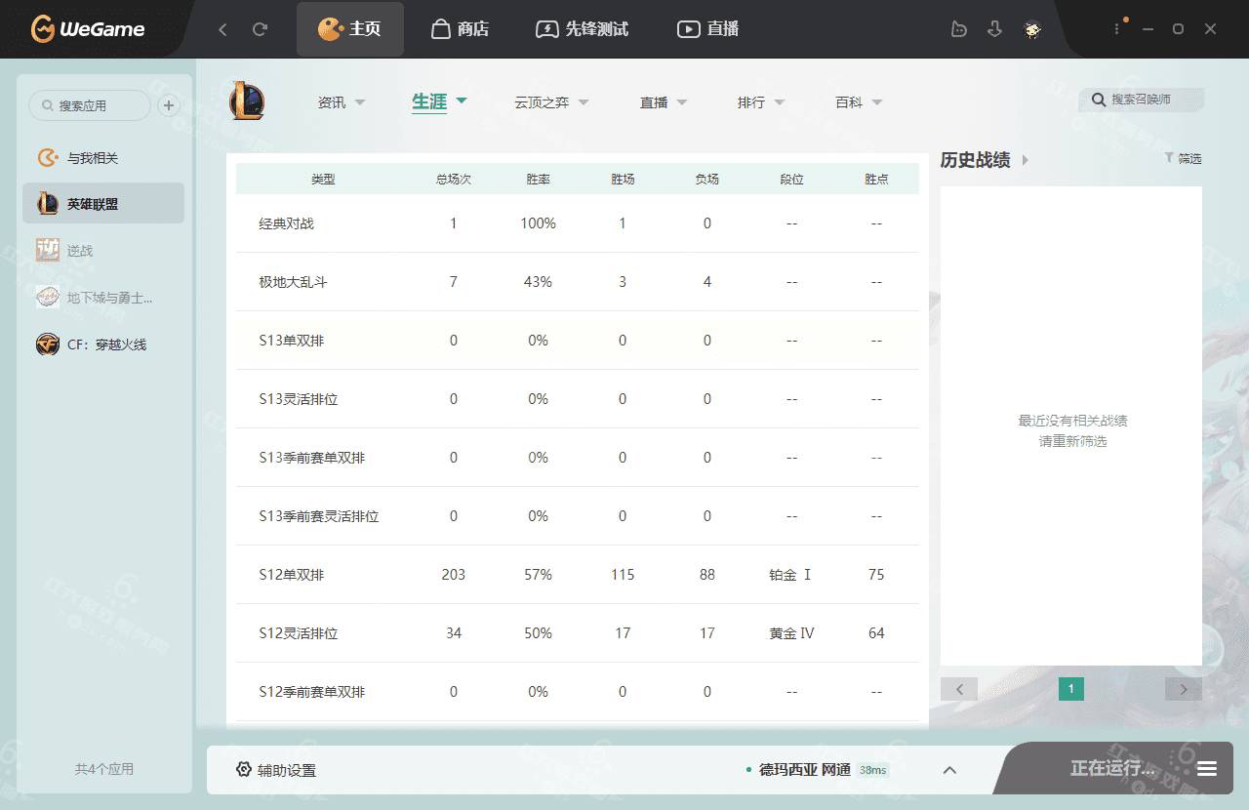
Task: Maximize the WeGame window
Action: tap(1178, 29)
